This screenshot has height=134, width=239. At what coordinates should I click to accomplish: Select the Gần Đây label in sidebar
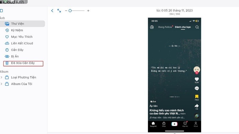point(17,50)
